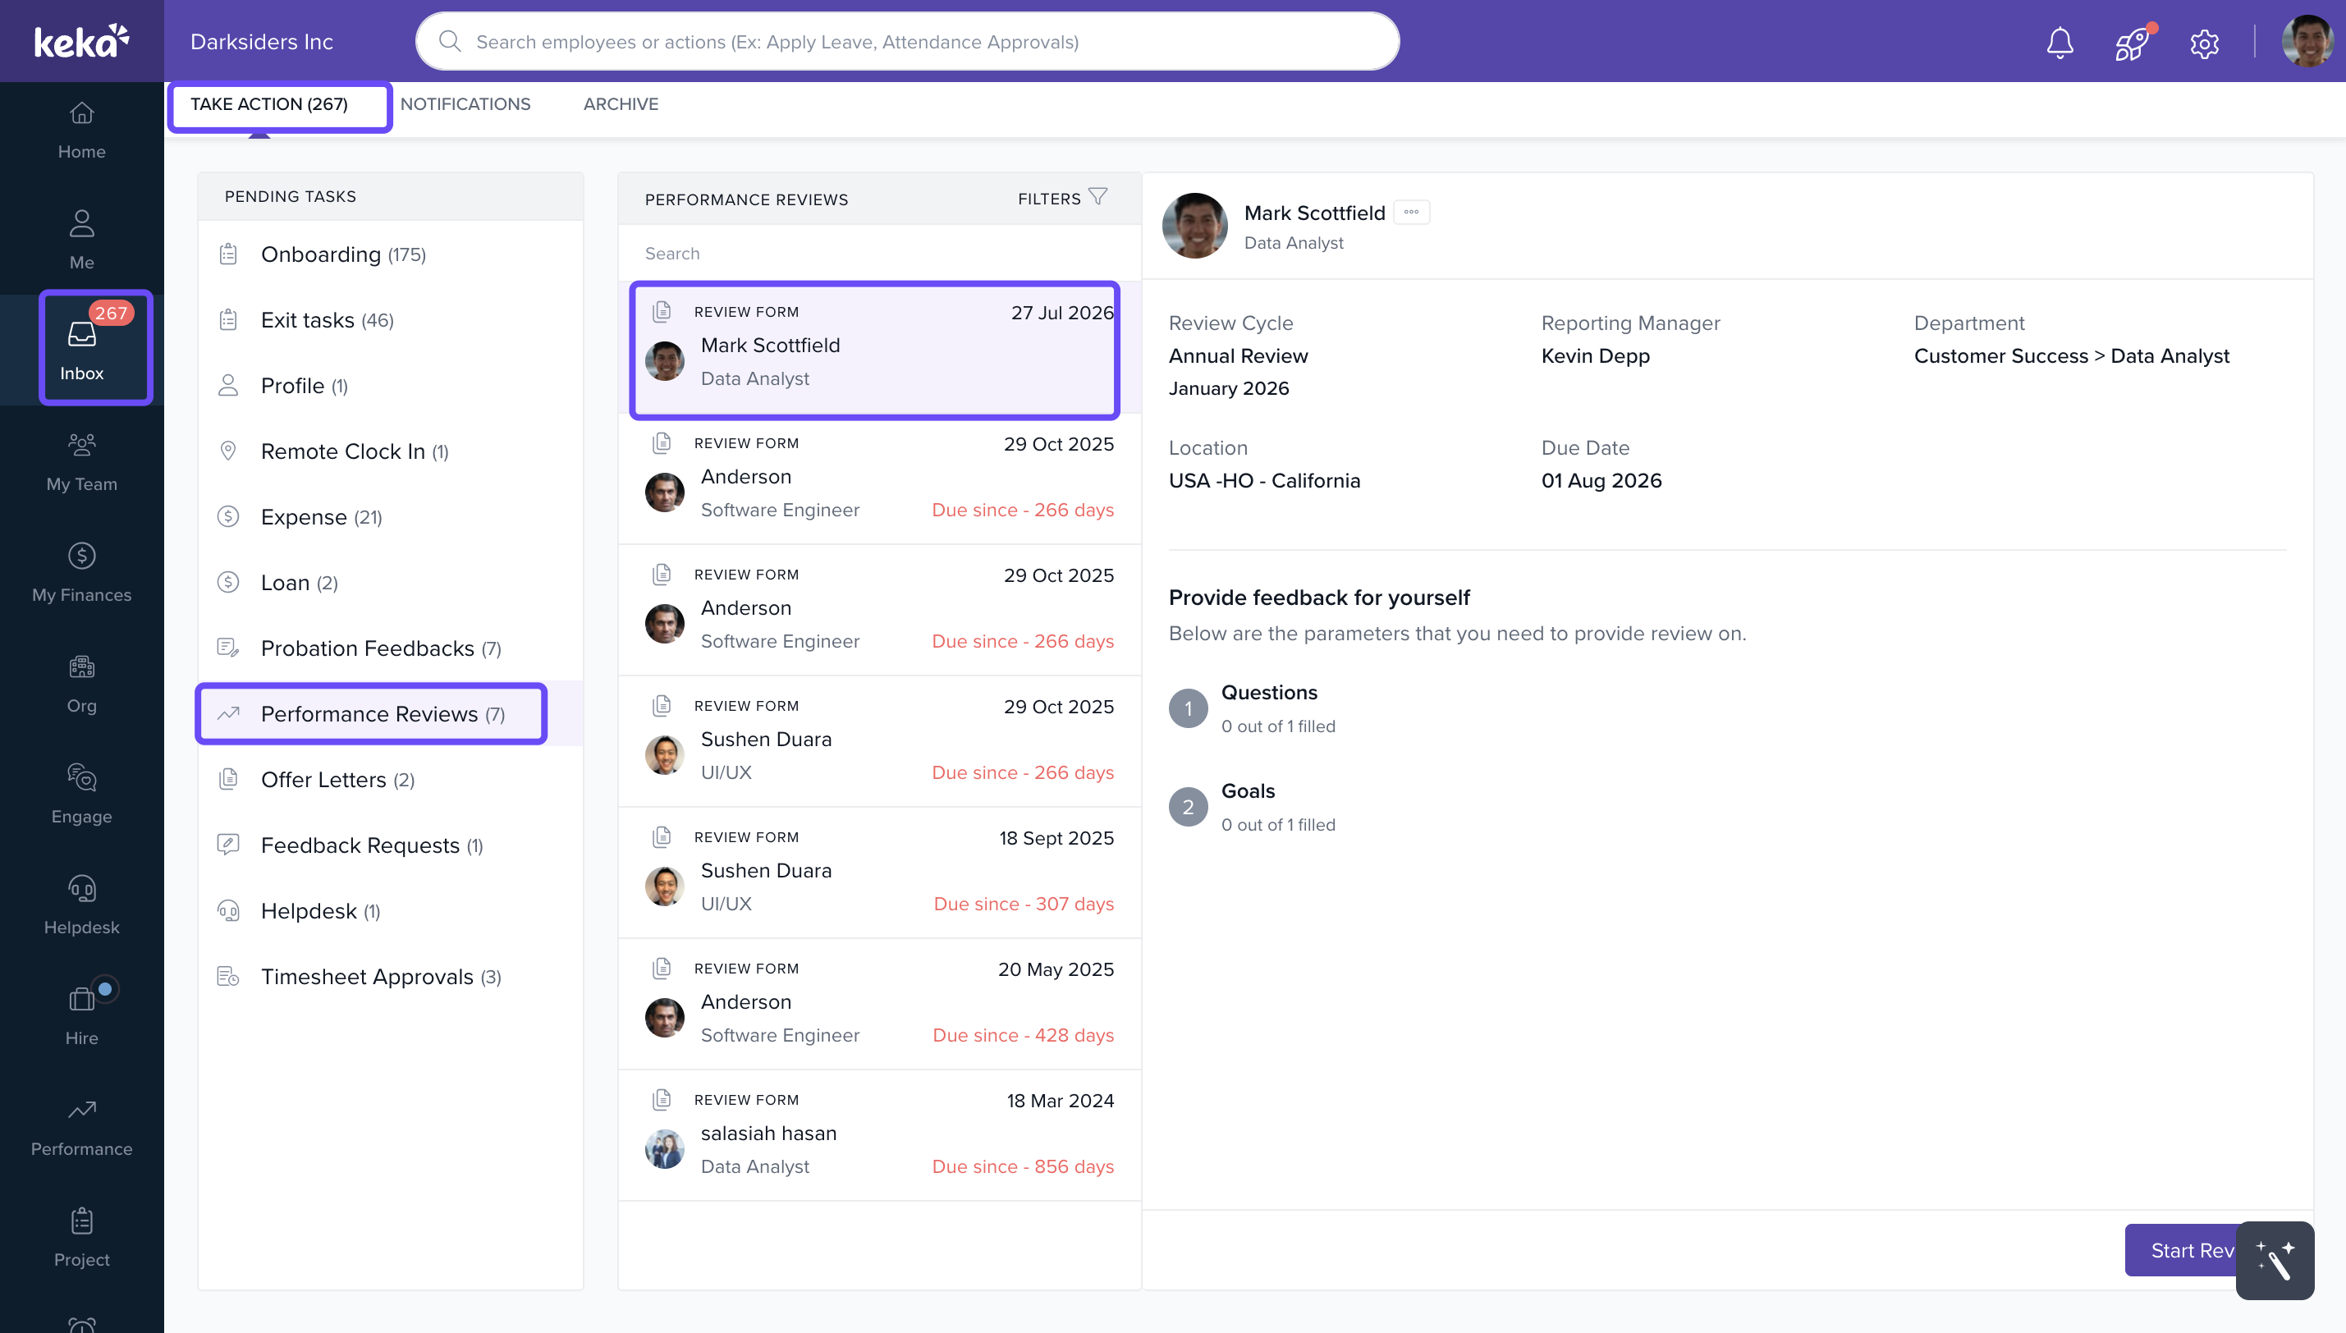This screenshot has height=1333, width=2346.
Task: Click the 'Customer Success > Data Analyst' department text
Action: (2071, 355)
